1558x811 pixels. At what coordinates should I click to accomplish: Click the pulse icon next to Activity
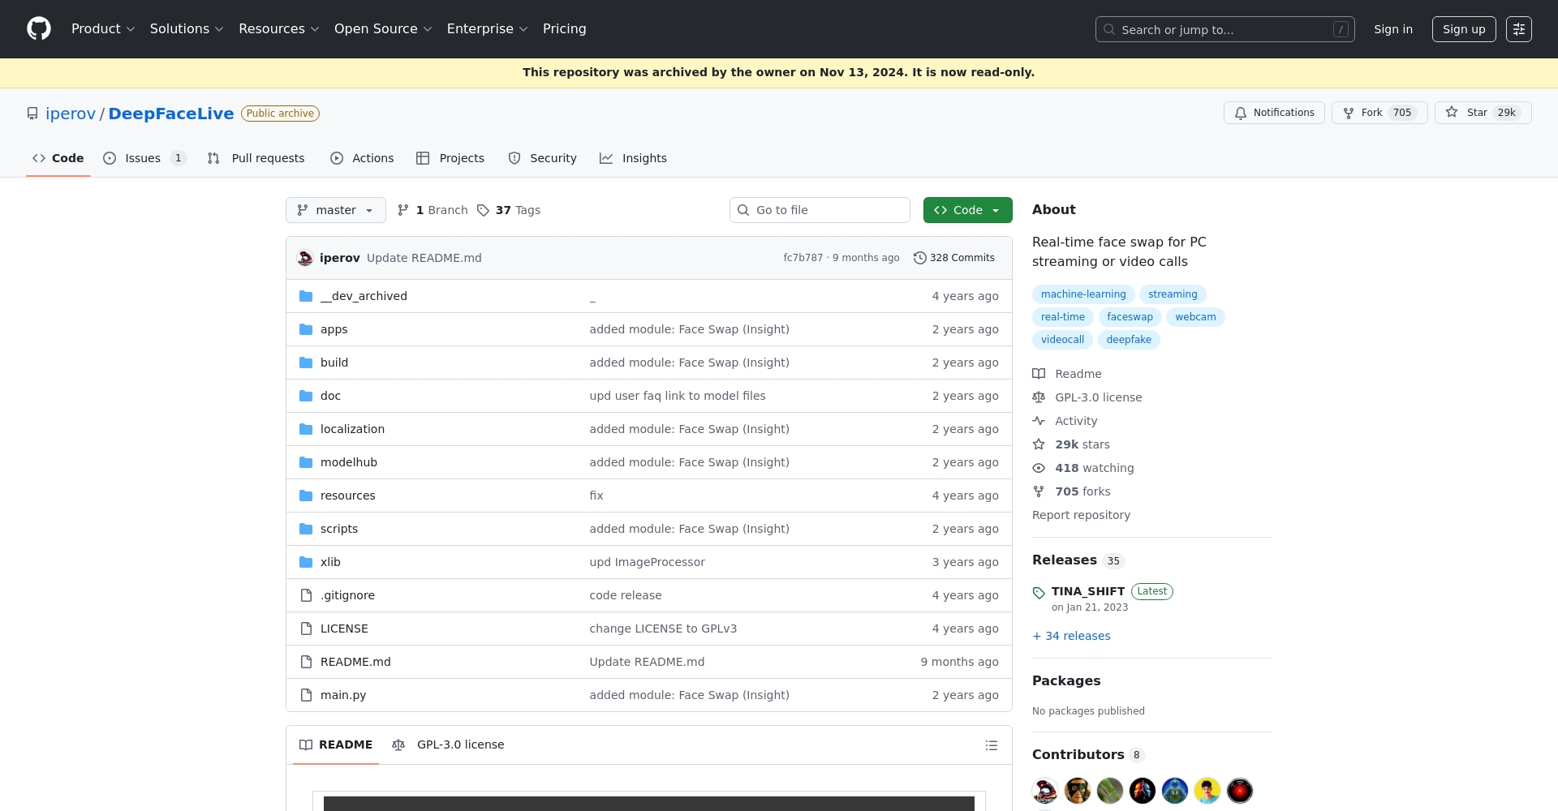point(1039,421)
